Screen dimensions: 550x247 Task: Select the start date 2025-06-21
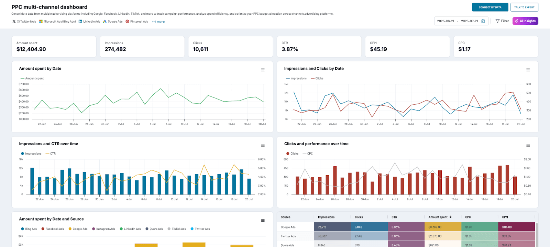445,21
